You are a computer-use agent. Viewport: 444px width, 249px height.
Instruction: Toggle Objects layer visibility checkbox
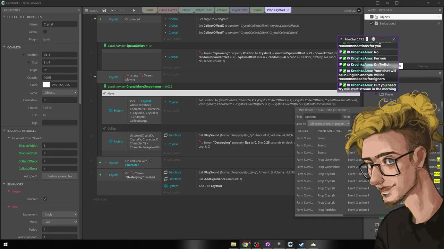pos(372,17)
